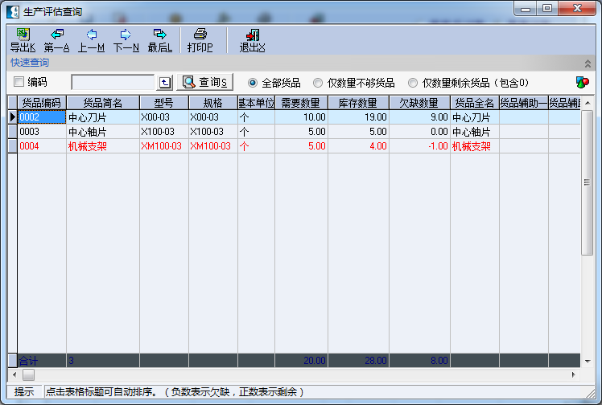Go to first record (第一A)

click(x=56, y=40)
